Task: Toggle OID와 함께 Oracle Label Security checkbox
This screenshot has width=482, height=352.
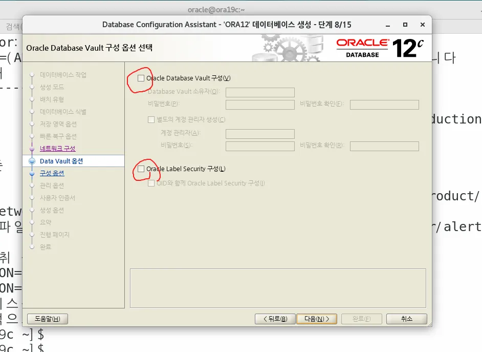Action: (x=151, y=183)
